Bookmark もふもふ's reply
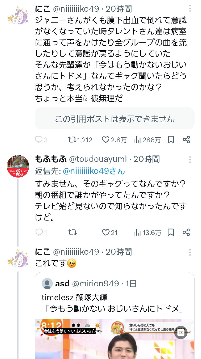201x359 pixels. click(171, 232)
